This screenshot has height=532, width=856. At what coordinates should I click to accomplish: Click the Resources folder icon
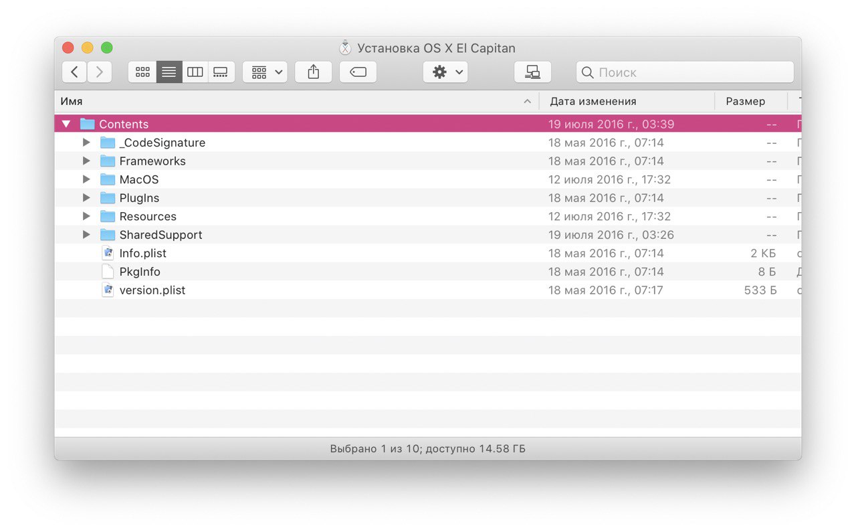pyautogui.click(x=108, y=216)
